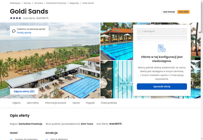The image size is (203, 140).
Task: Click checkmark beside Dostęp do Internetu
Action: tap(11, 139)
